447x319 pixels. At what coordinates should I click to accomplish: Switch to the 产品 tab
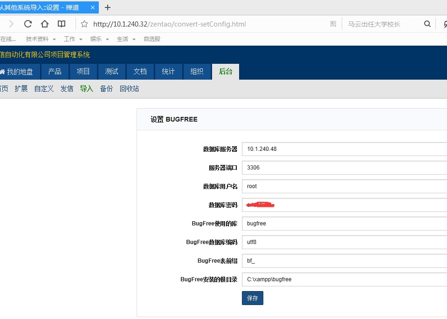(55, 72)
